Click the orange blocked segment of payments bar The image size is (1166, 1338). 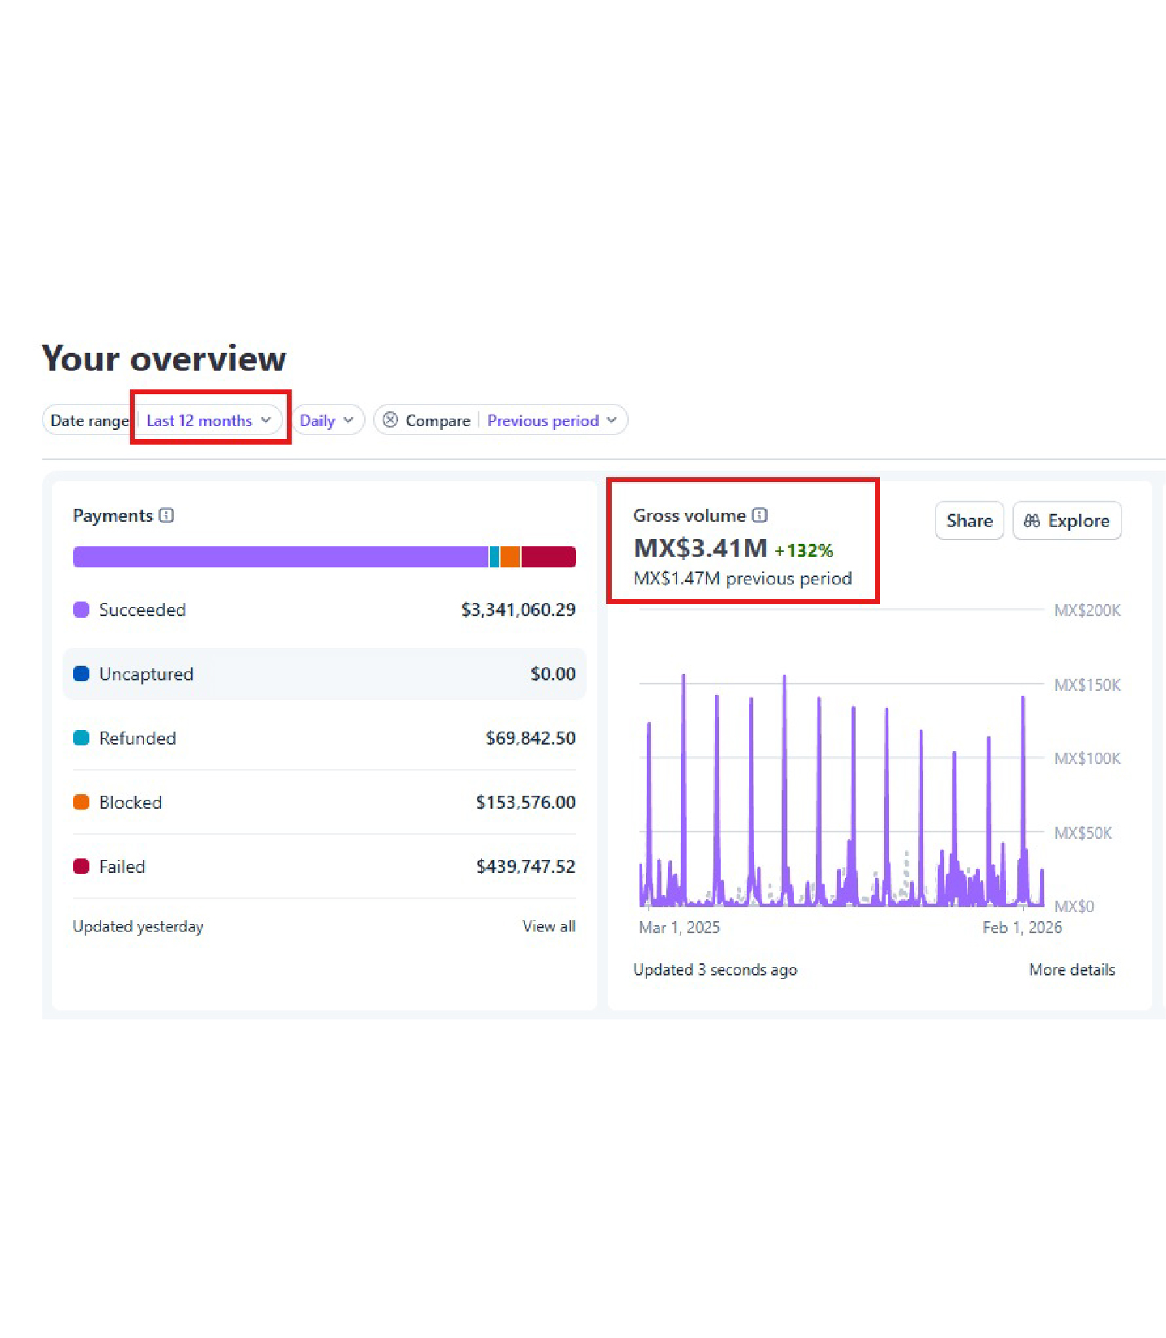click(x=510, y=557)
